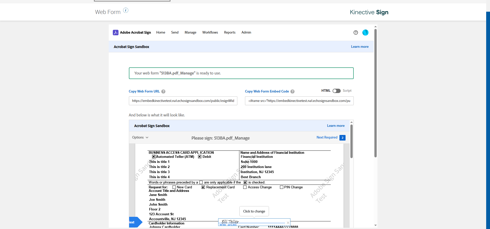Toggle the HTML / Script switch
The width and height of the screenshot is (490, 229).
[x=337, y=91]
